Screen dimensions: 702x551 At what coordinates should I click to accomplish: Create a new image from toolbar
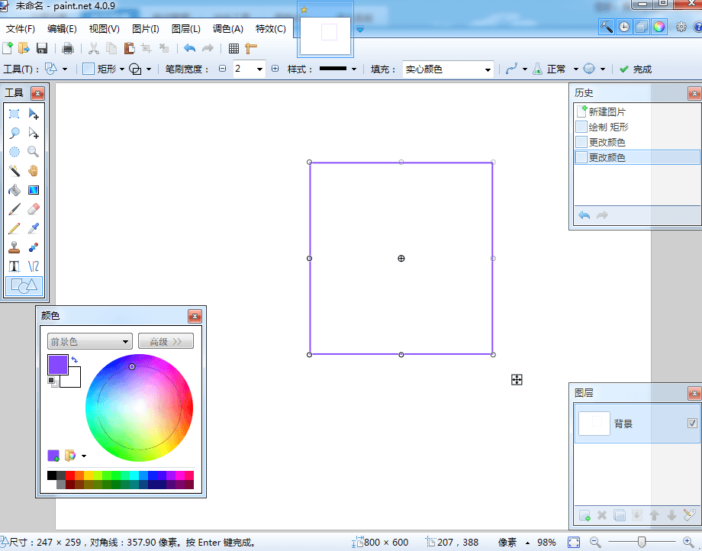[x=8, y=48]
